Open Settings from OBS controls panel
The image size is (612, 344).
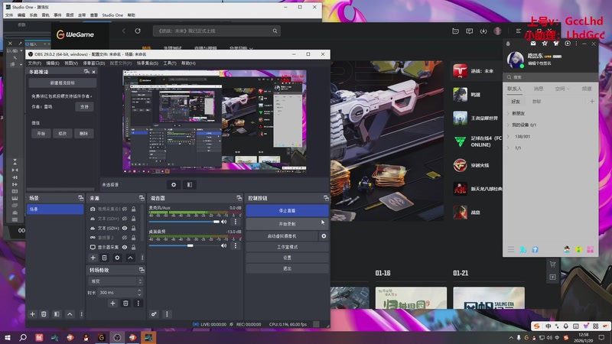[288, 258]
